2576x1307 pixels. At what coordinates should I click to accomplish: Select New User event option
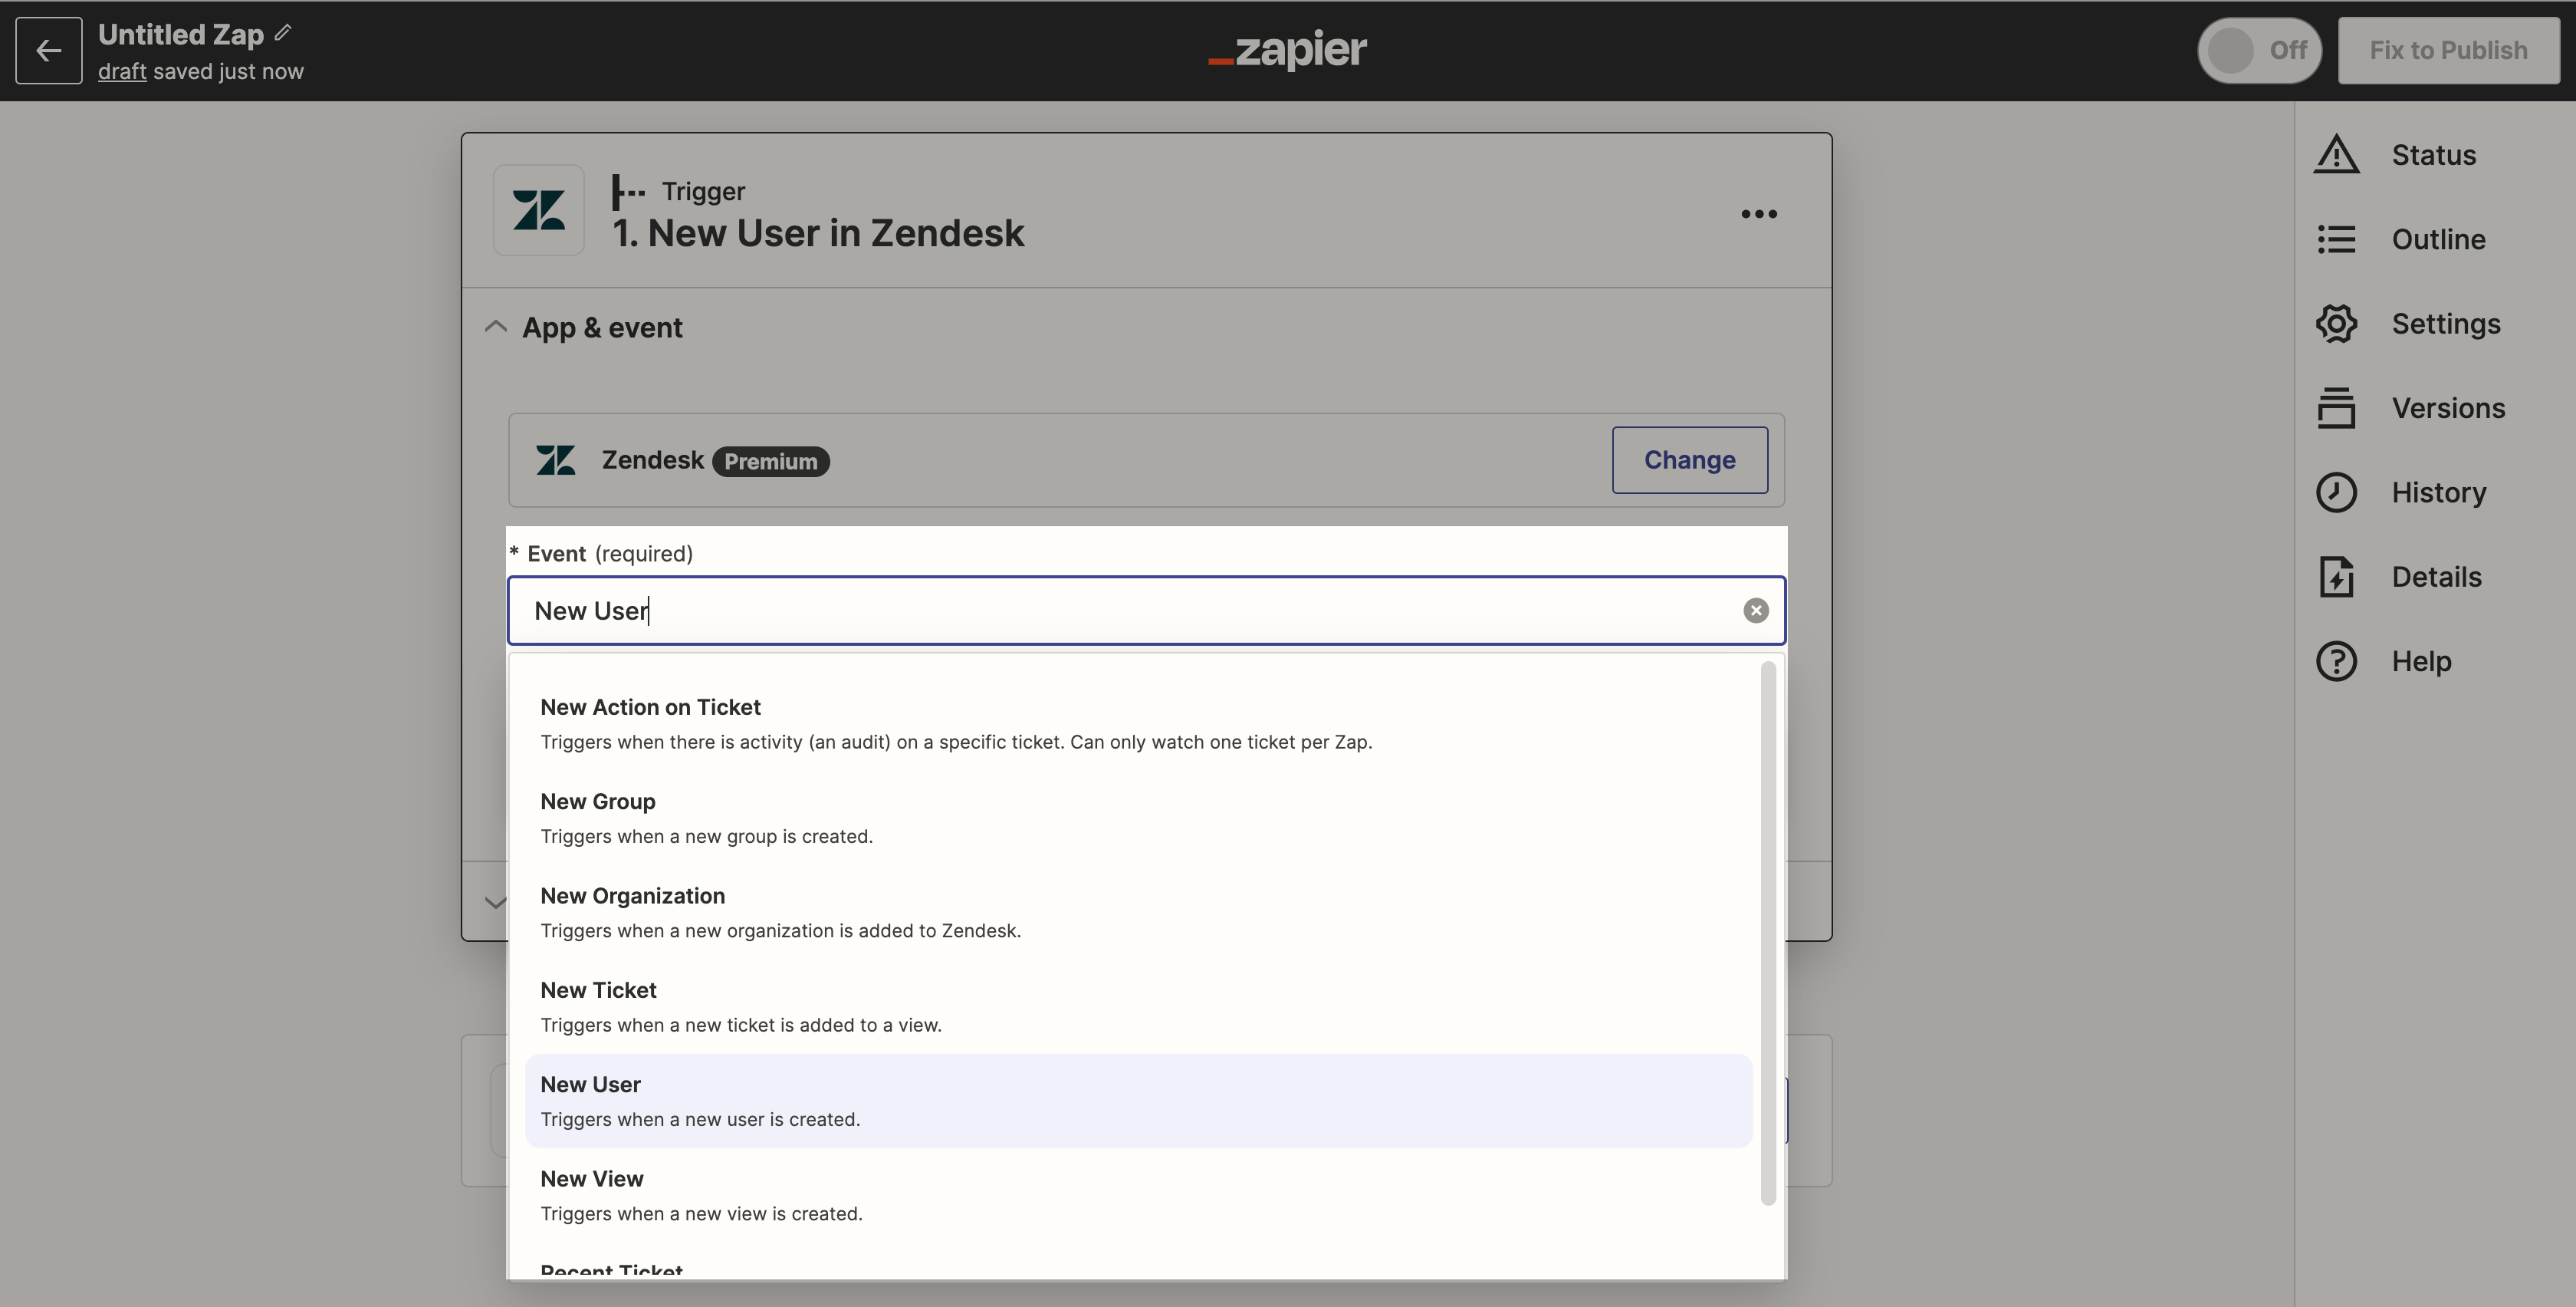pos(1138,1101)
